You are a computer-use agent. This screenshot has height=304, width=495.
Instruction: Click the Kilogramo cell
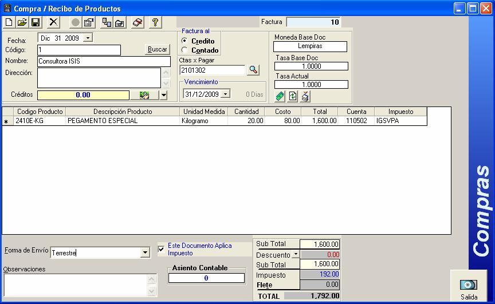point(204,121)
